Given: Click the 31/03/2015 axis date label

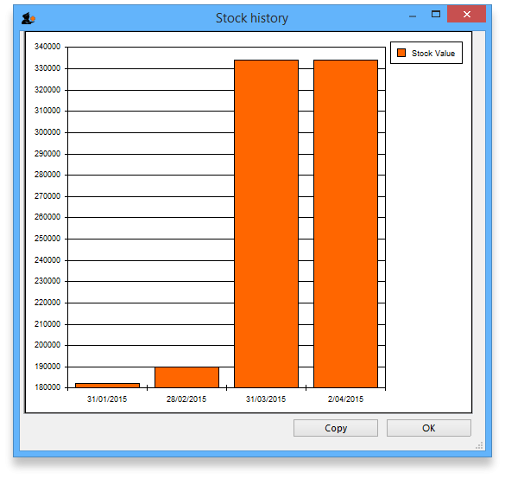Looking at the screenshot, I should (x=266, y=399).
